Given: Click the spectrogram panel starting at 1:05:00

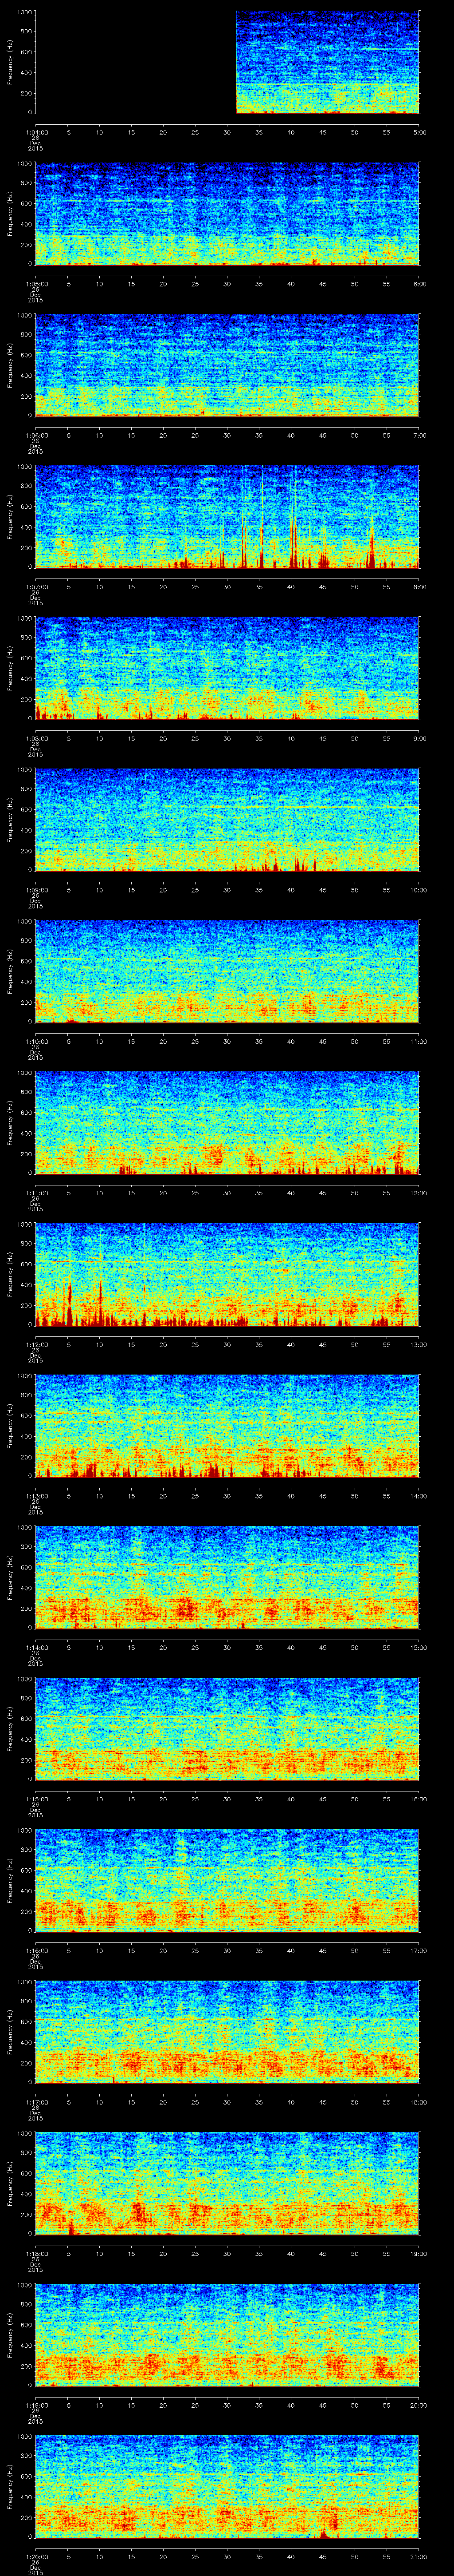Looking at the screenshot, I should pos(227,214).
